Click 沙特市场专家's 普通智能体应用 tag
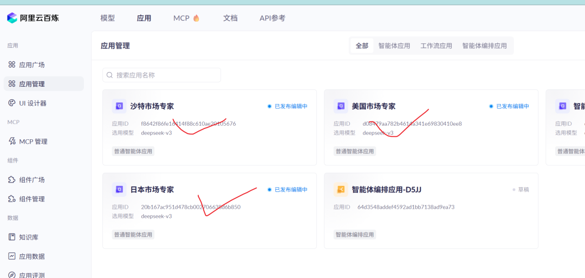The width and height of the screenshot is (585, 278). 133,151
